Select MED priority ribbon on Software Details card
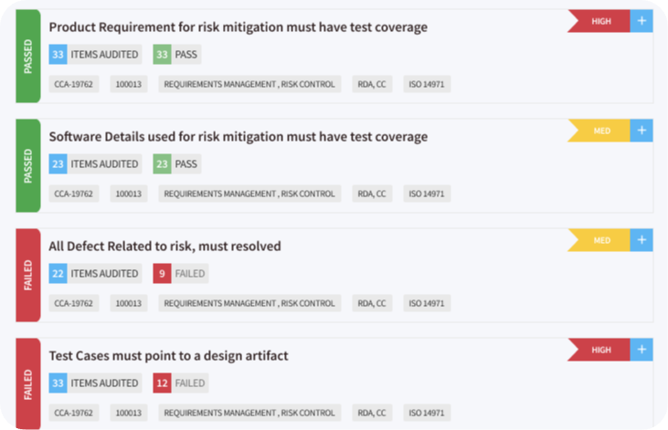 [x=599, y=131]
